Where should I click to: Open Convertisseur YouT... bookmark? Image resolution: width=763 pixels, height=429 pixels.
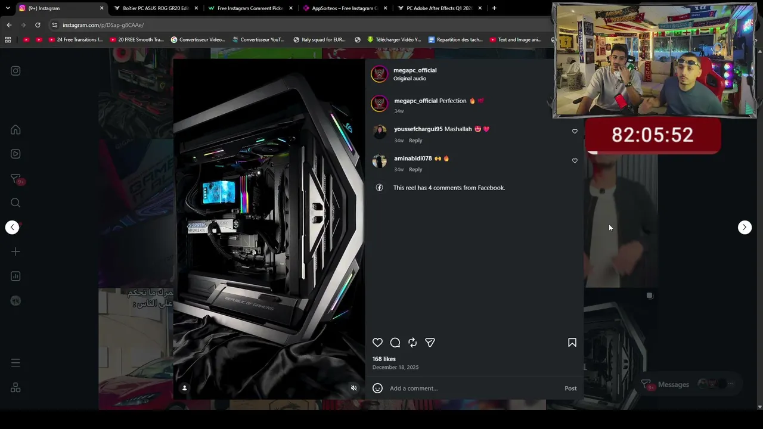coord(258,40)
